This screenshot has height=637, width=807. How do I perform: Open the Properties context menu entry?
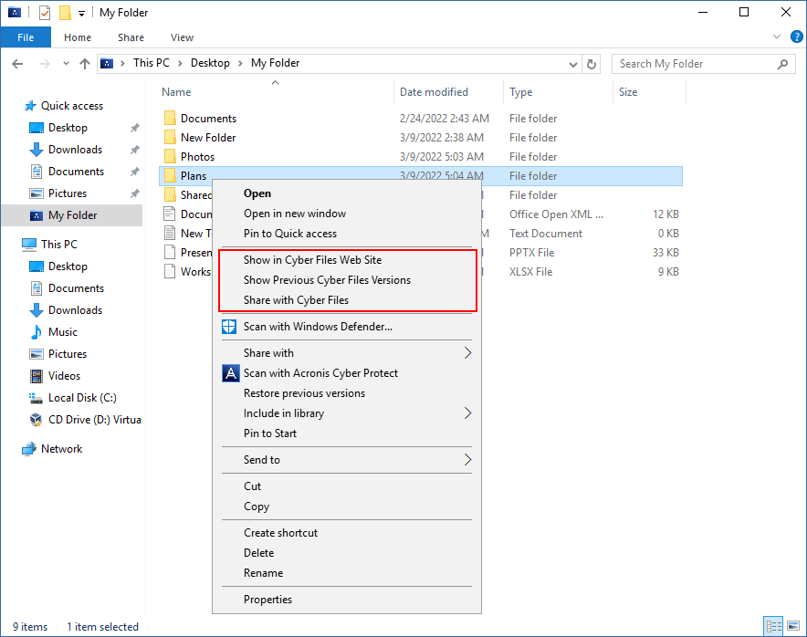pos(267,600)
